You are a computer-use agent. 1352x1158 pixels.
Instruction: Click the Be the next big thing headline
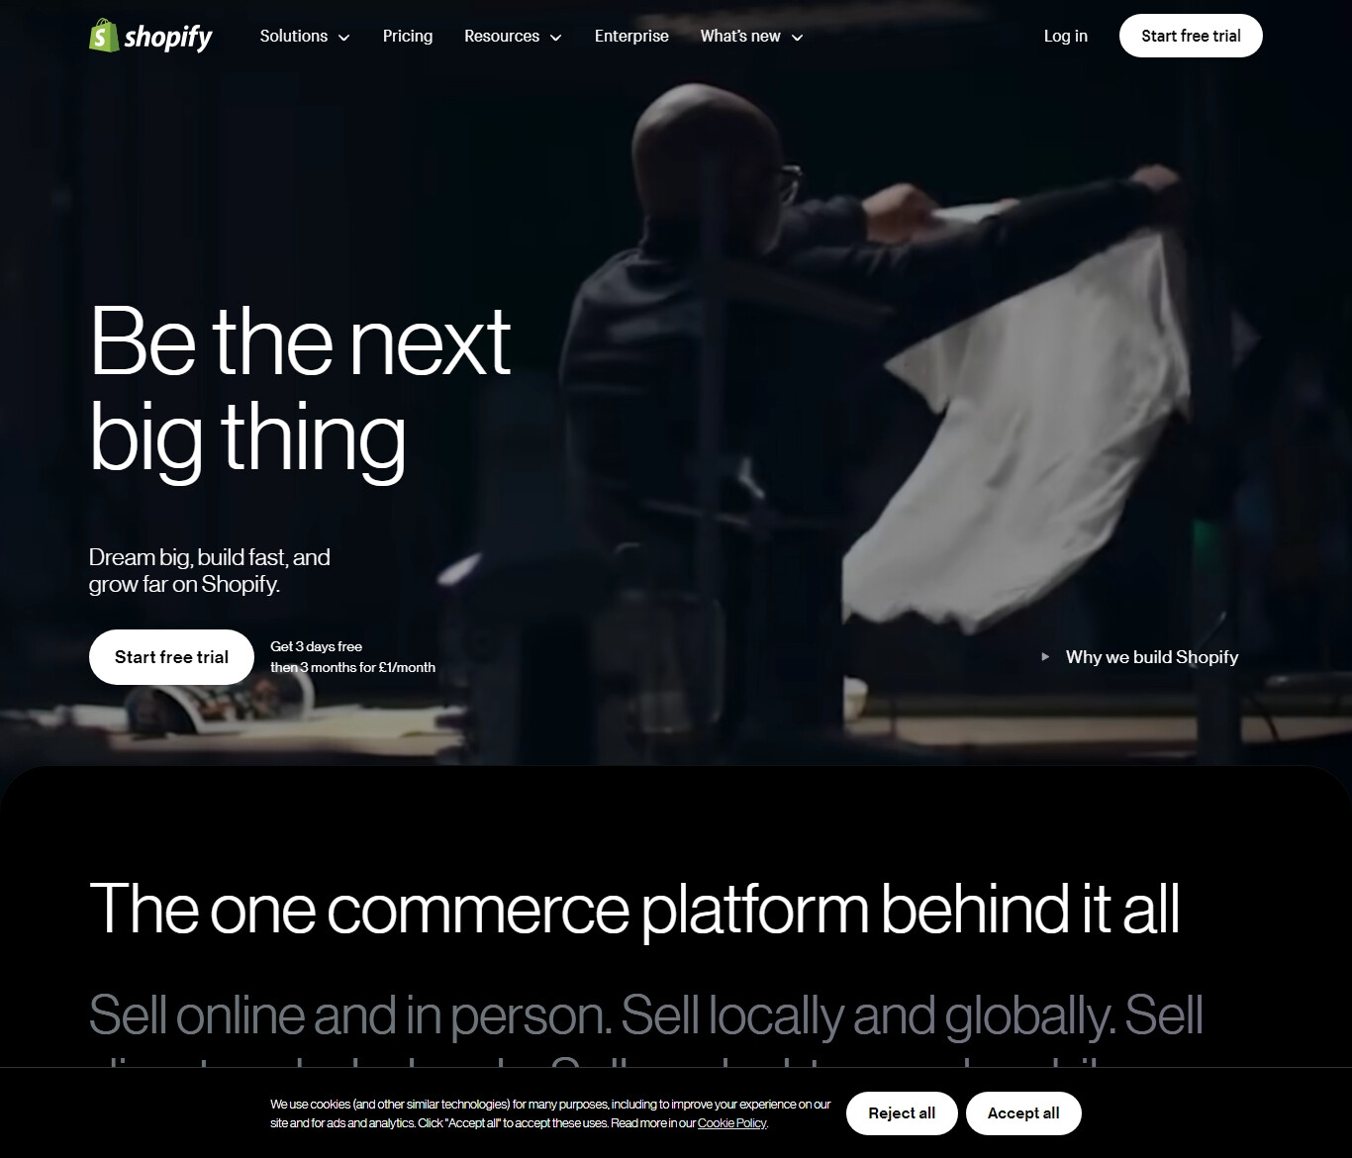tap(300, 388)
